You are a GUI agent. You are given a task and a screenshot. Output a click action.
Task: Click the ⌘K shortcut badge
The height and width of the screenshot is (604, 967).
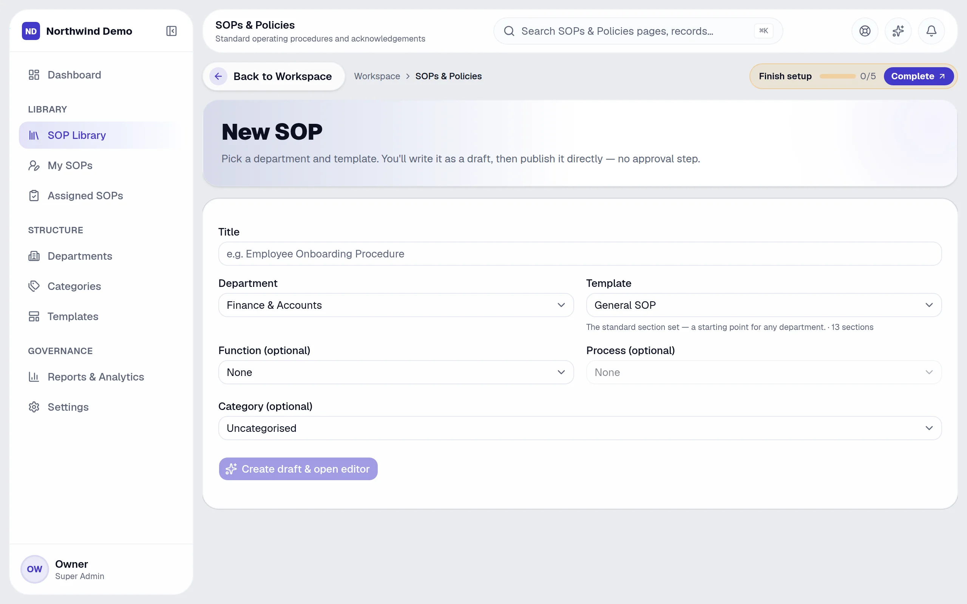pyautogui.click(x=763, y=31)
